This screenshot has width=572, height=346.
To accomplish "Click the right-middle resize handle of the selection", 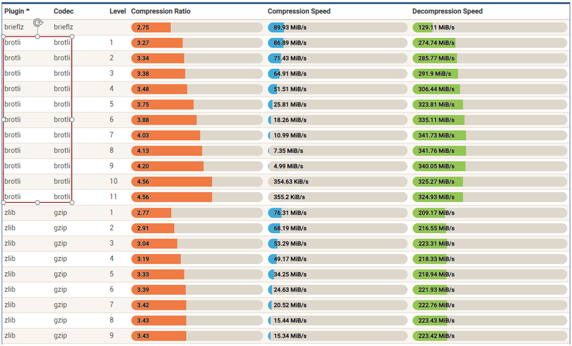I will 72,120.
